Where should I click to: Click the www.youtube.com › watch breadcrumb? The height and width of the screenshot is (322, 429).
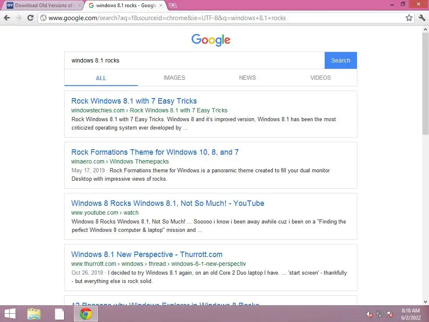click(105, 213)
